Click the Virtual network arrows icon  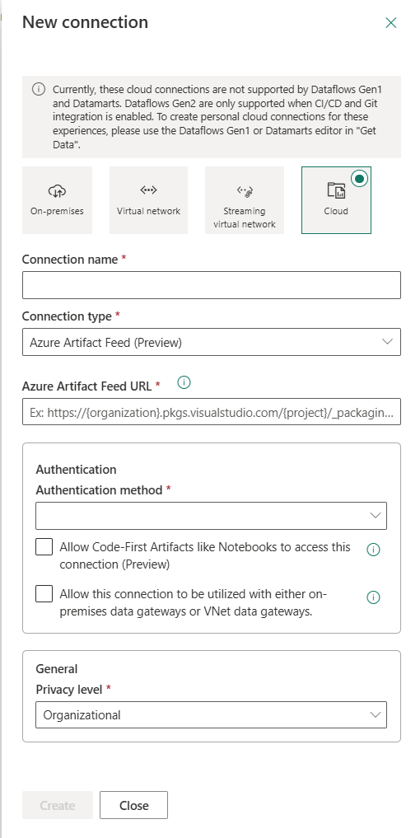pos(148,190)
